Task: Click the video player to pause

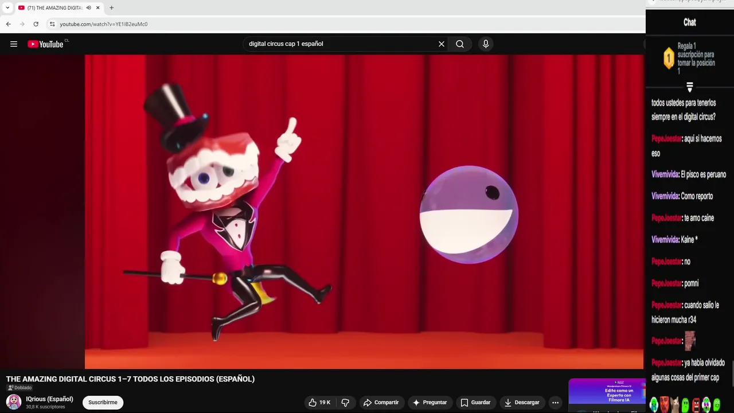Action: 364,212
